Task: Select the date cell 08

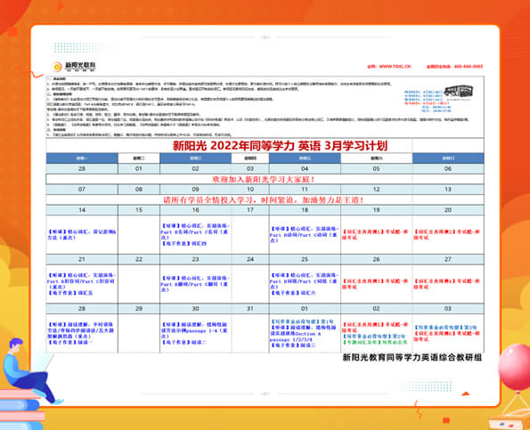Action: 139,189
